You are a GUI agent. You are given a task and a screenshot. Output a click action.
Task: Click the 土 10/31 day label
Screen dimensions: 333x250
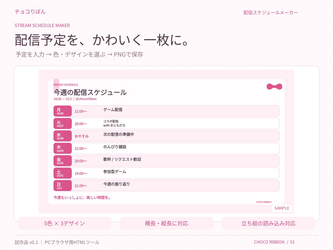tap(62, 173)
